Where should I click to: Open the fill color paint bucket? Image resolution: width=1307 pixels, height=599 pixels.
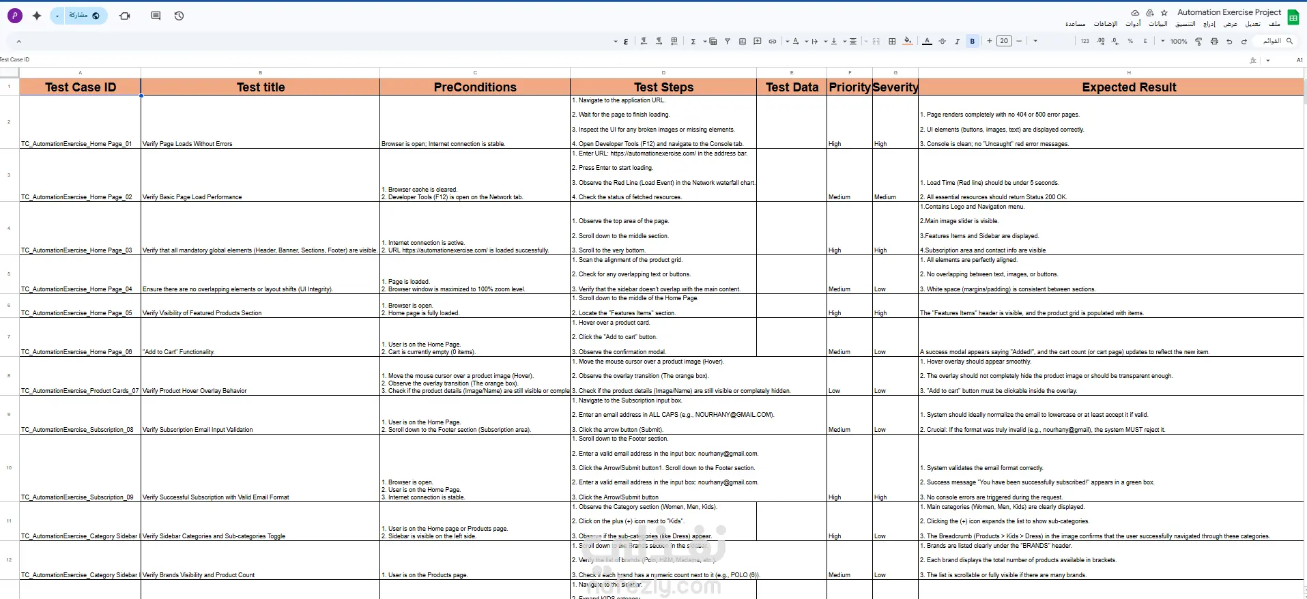point(908,41)
